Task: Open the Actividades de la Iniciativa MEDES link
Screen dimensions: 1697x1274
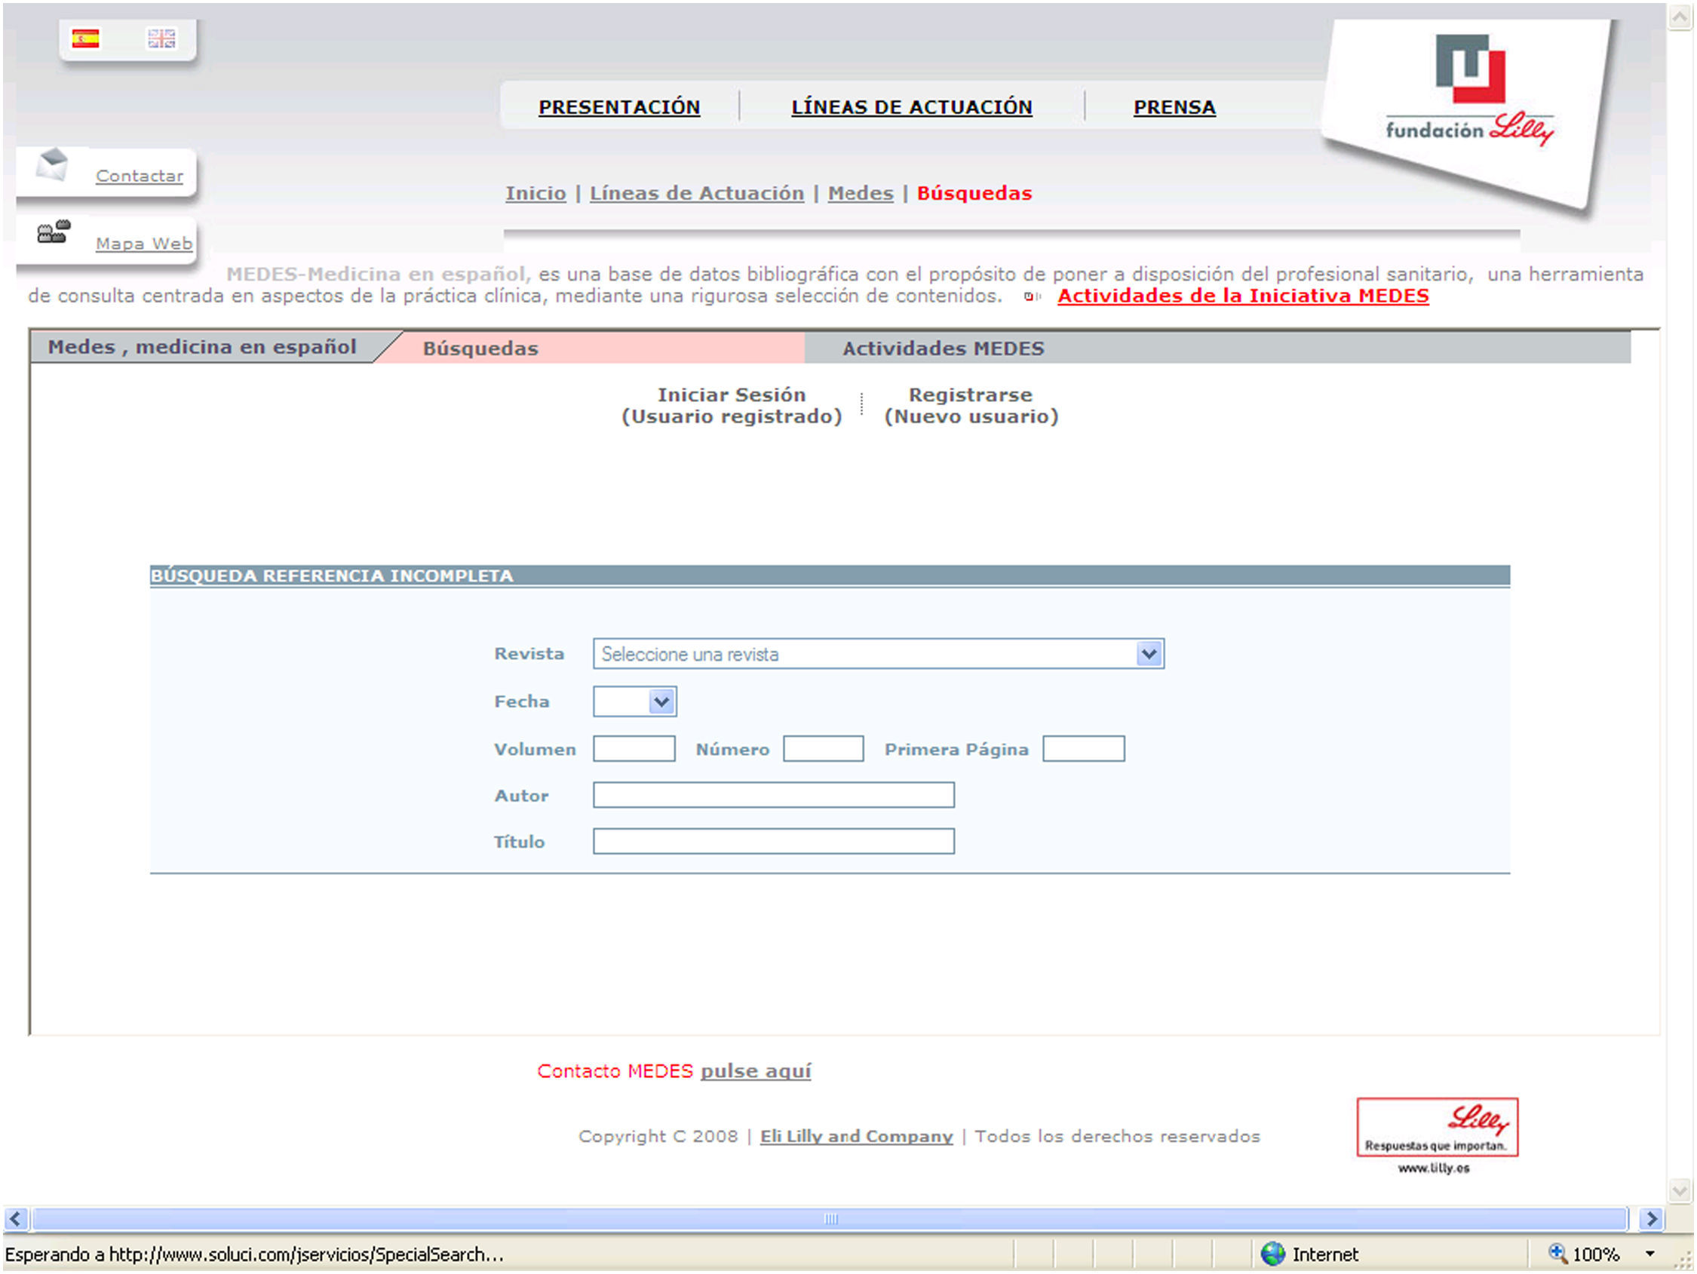Action: 1243,296
